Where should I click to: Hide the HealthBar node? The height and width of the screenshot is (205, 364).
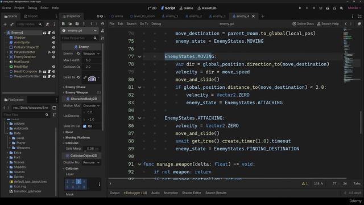tap(53, 67)
